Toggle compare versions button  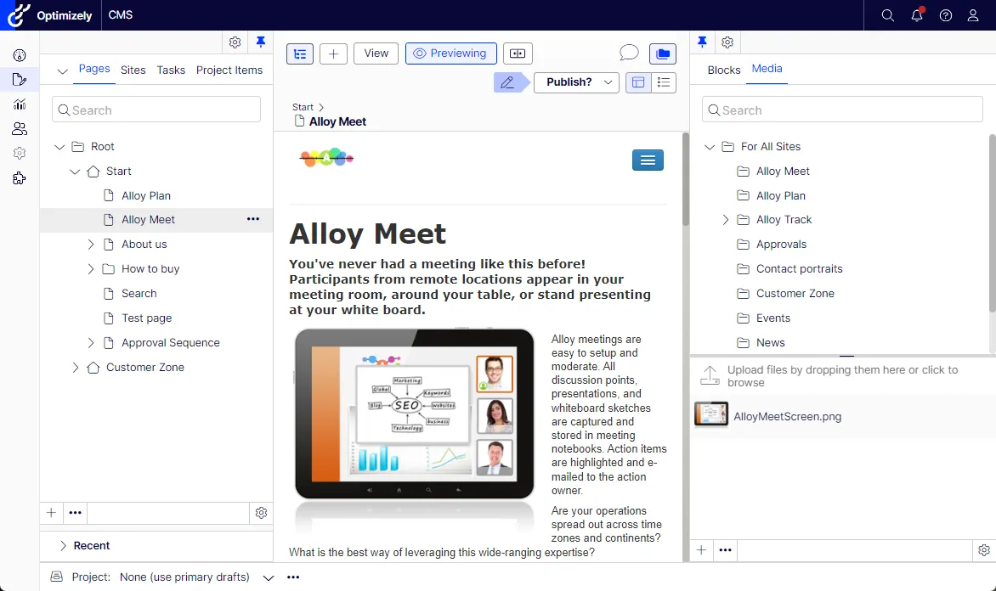pyautogui.click(x=518, y=54)
